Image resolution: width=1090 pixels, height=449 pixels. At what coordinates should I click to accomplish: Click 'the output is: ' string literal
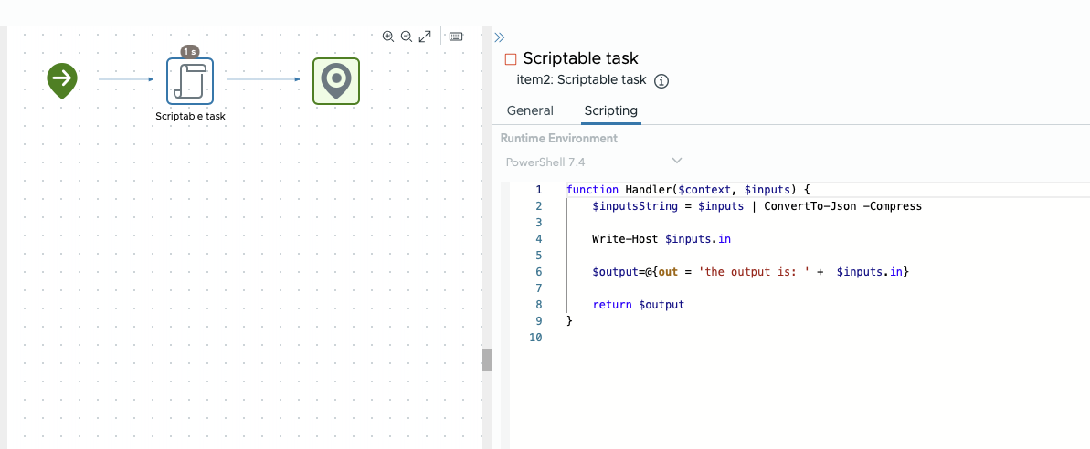tap(756, 272)
